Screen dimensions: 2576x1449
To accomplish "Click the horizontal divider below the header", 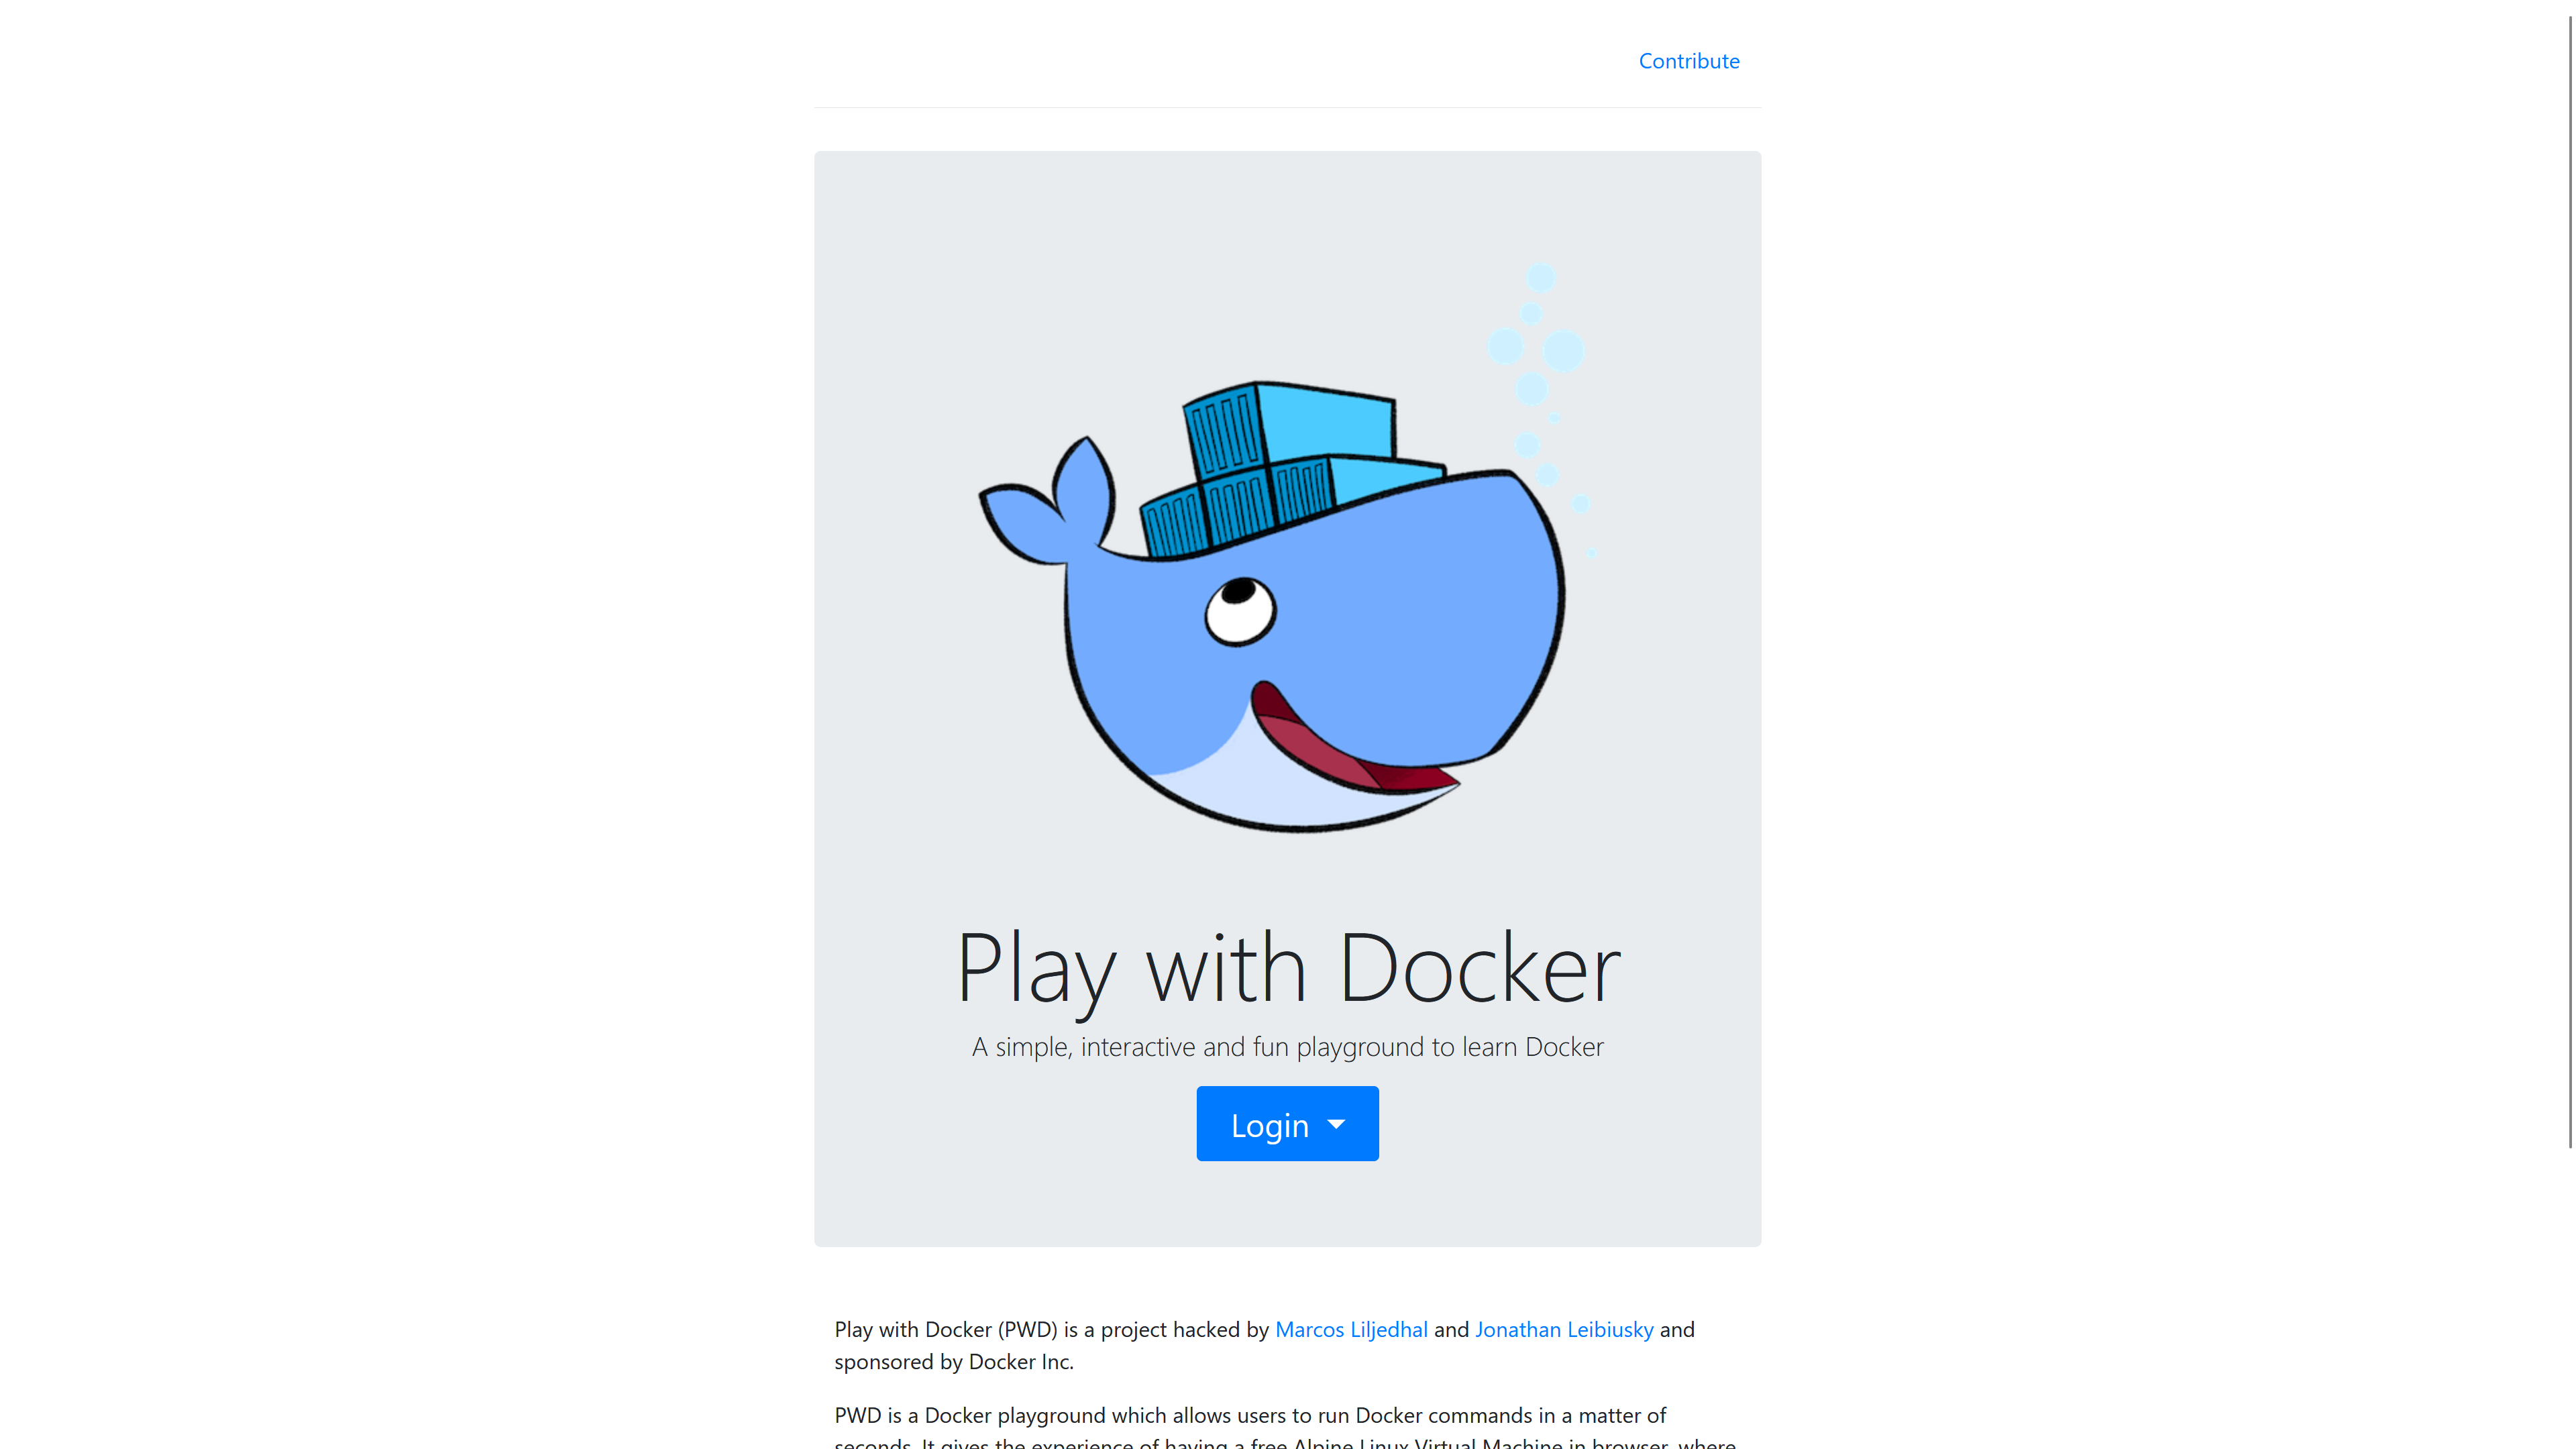I will coord(1287,107).
